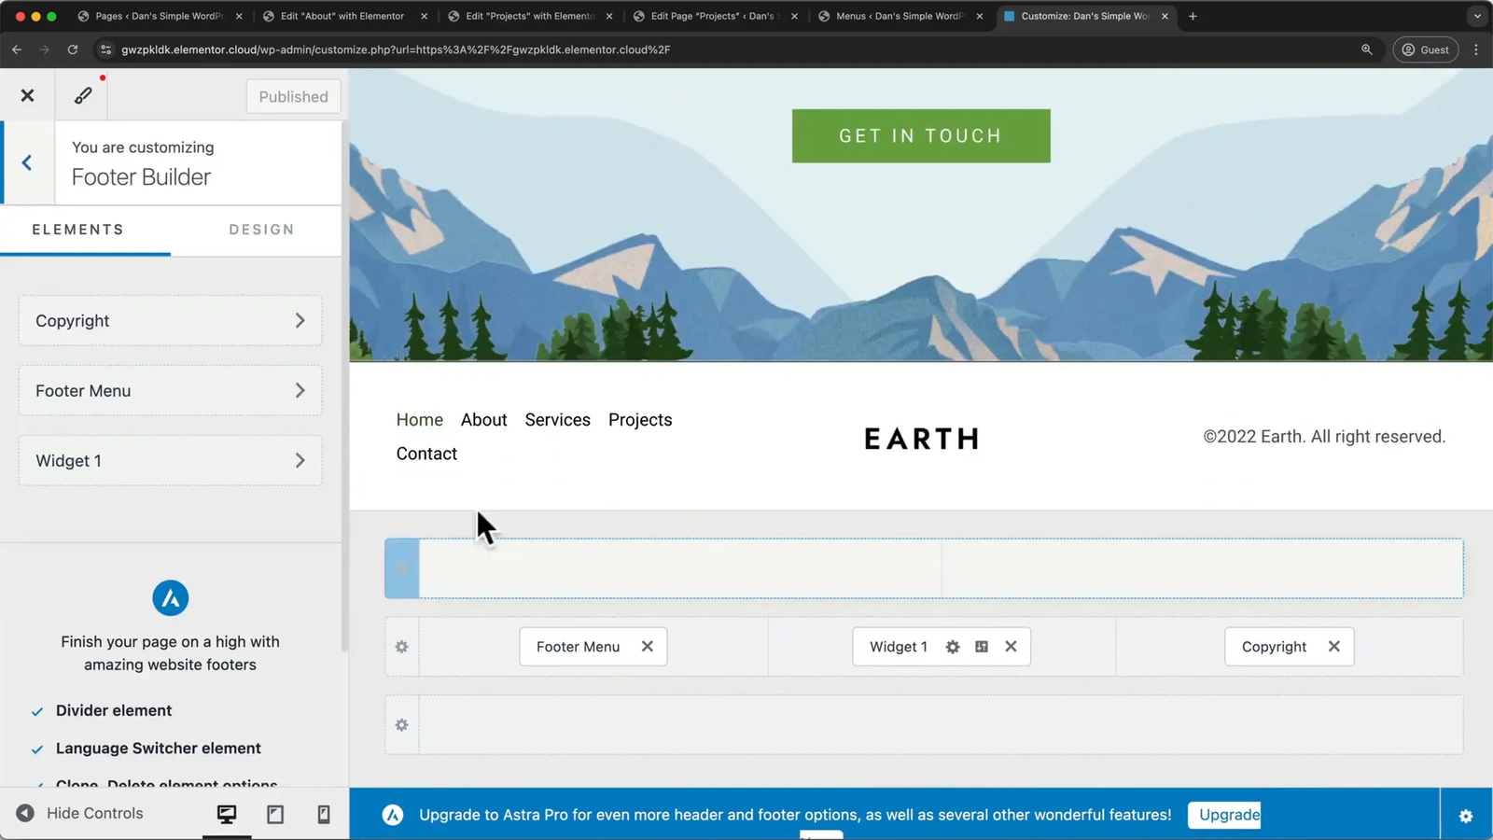The width and height of the screenshot is (1493, 840).
Task: Open the Contact footer link
Action: pyautogui.click(x=426, y=454)
